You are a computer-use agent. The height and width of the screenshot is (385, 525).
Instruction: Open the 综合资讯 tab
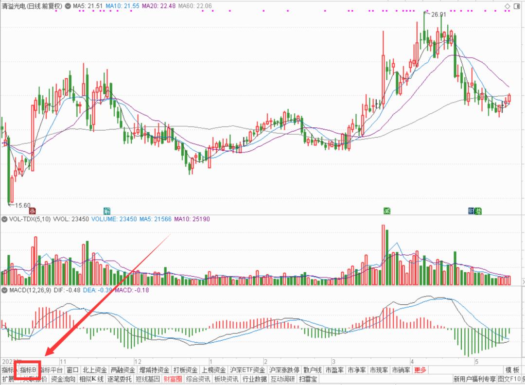pos(198,379)
